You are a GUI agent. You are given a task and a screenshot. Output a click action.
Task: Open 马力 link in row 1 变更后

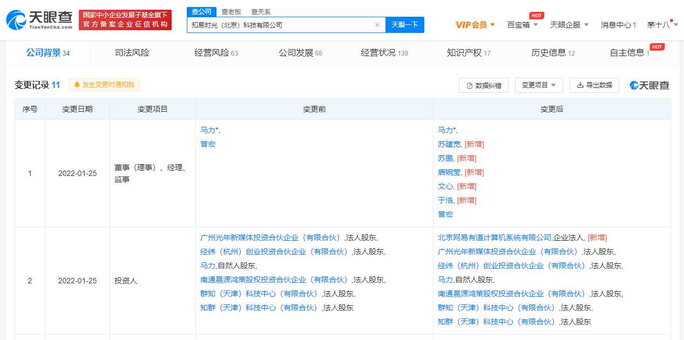[x=445, y=130]
